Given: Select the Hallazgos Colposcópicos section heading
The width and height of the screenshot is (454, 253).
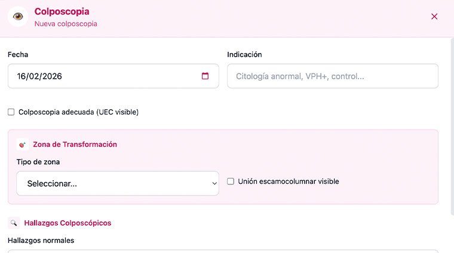Looking at the screenshot, I should [68, 223].
